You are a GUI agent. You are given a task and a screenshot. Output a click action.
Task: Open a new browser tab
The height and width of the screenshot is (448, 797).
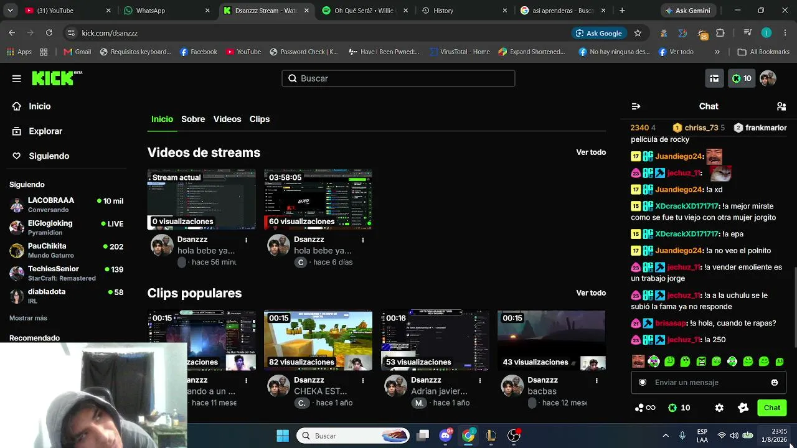[622, 11]
